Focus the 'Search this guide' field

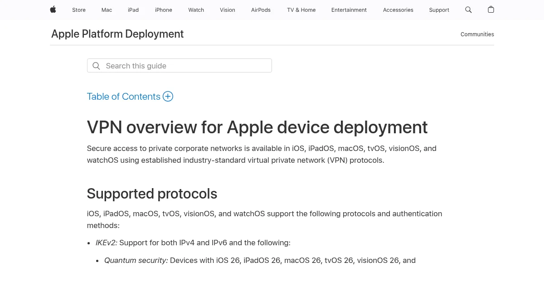coord(180,66)
